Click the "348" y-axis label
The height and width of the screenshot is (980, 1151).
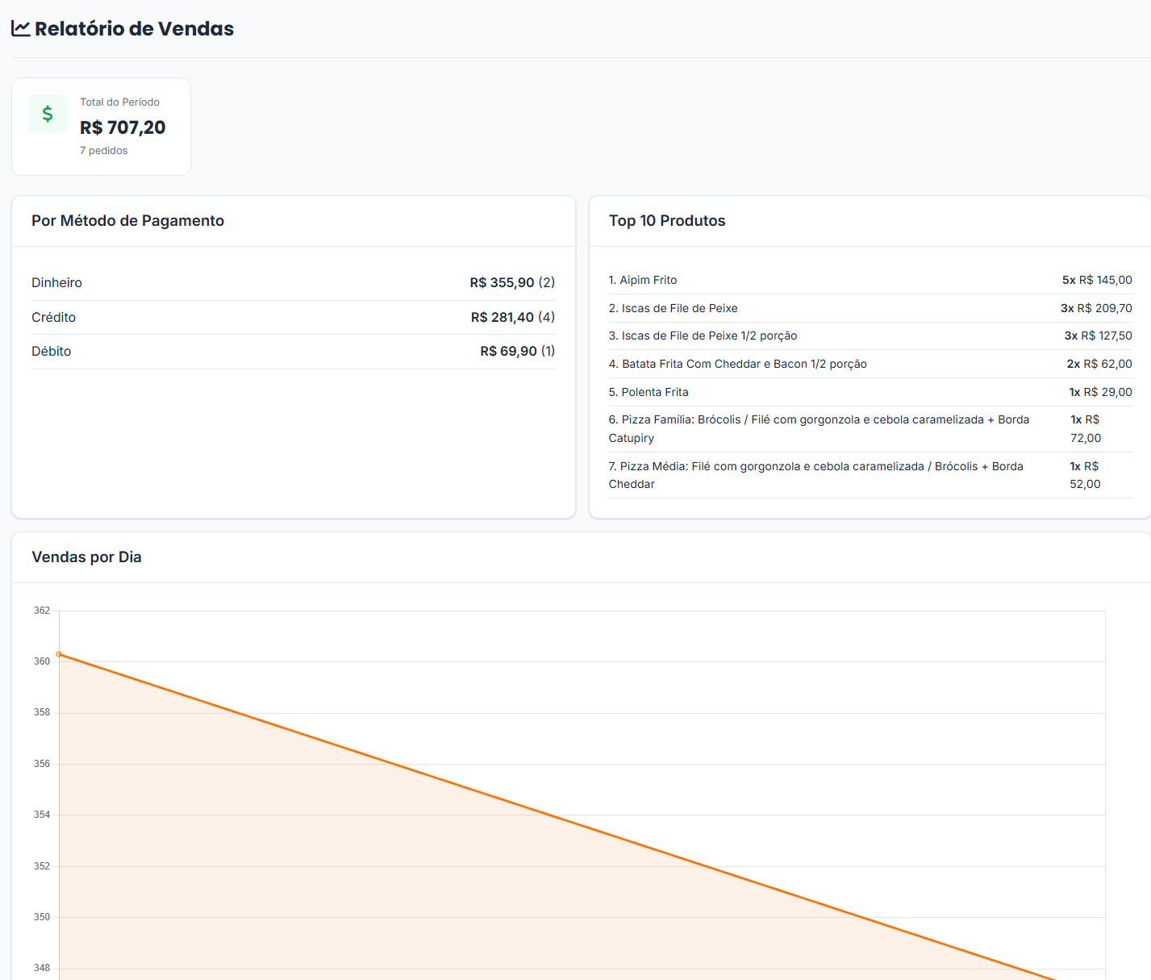tap(42, 968)
